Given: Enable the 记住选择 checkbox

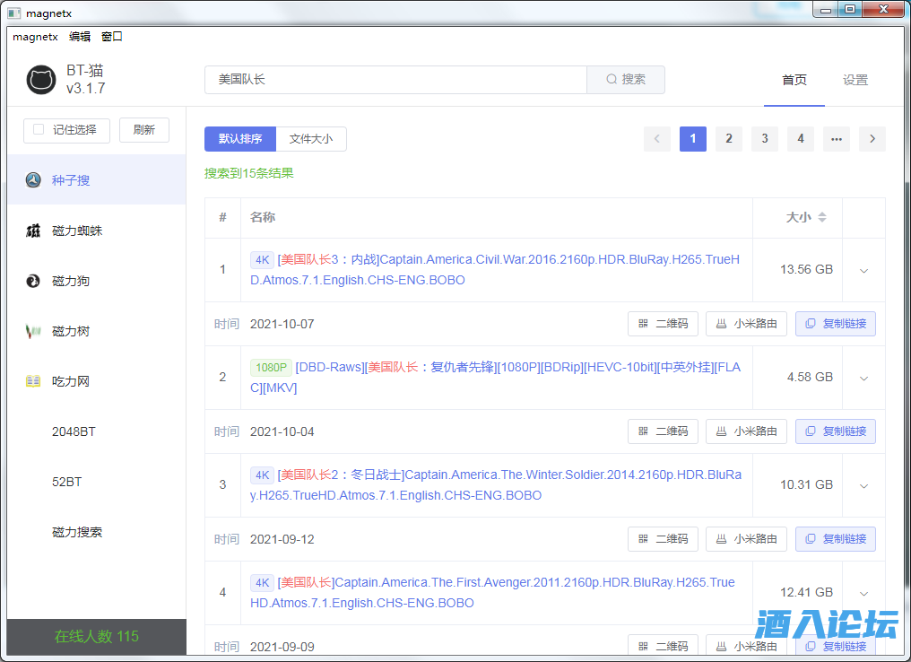Looking at the screenshot, I should [39, 129].
